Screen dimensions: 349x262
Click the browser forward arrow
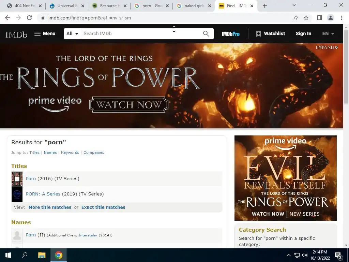click(x=18, y=18)
